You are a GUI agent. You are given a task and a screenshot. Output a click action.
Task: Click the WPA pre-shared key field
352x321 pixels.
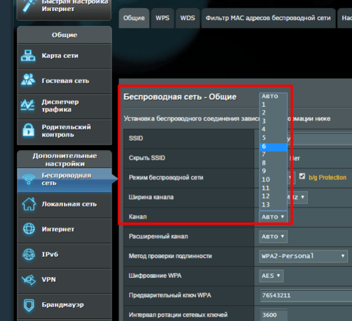(x=306, y=295)
